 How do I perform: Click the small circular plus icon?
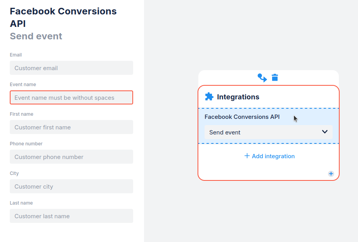click(x=331, y=174)
